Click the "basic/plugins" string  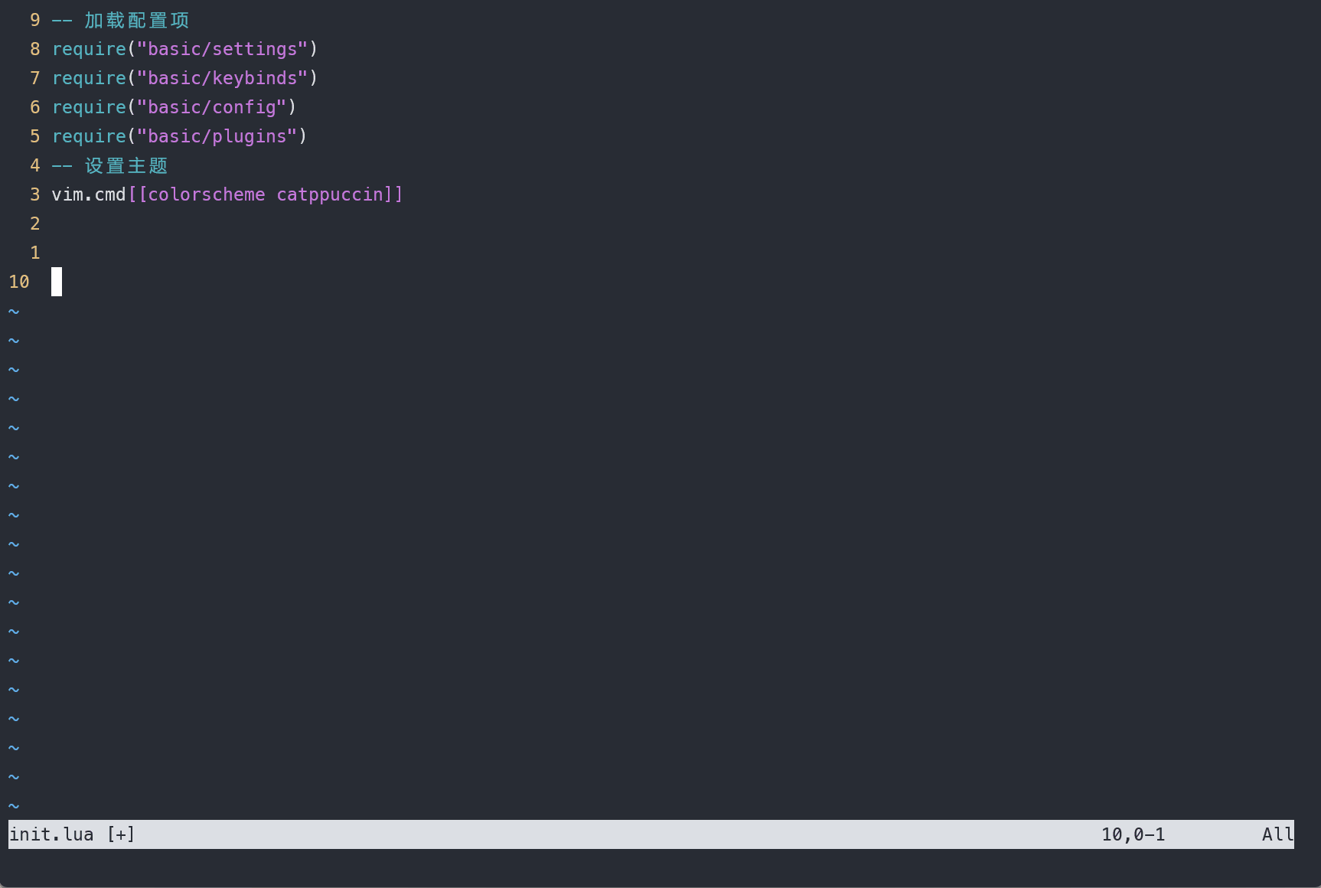click(217, 136)
